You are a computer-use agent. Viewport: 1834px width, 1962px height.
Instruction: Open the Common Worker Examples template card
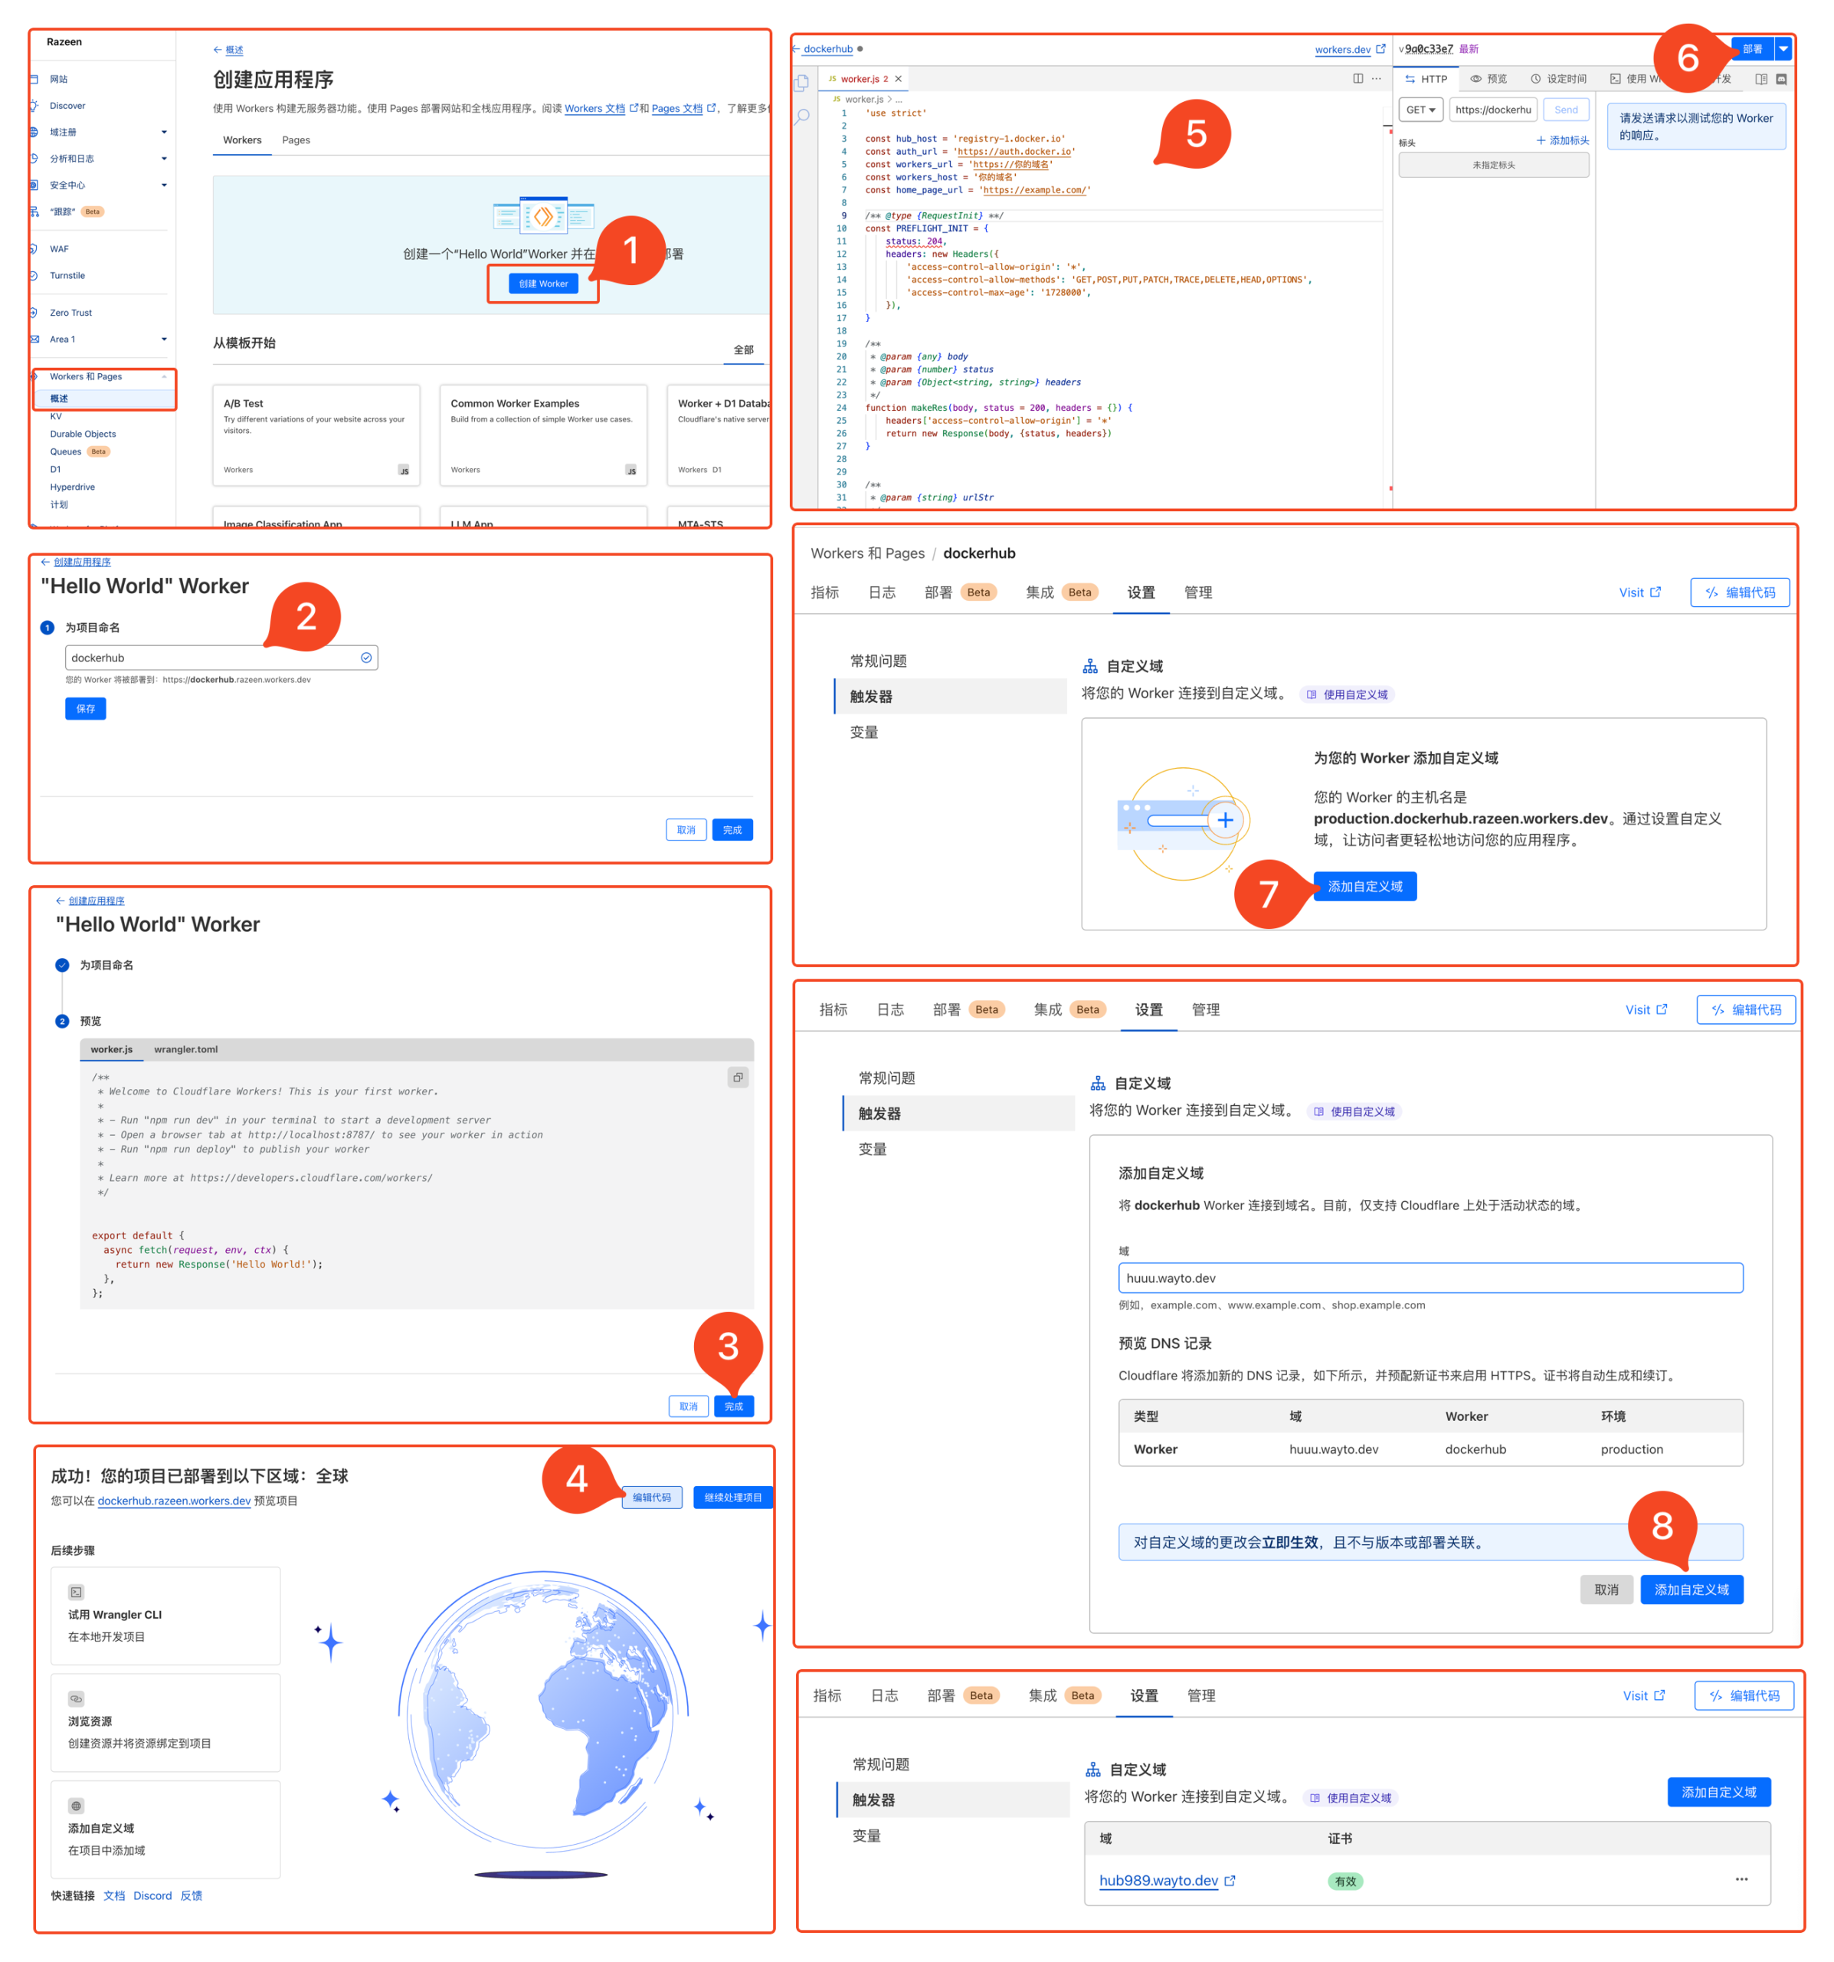[542, 435]
